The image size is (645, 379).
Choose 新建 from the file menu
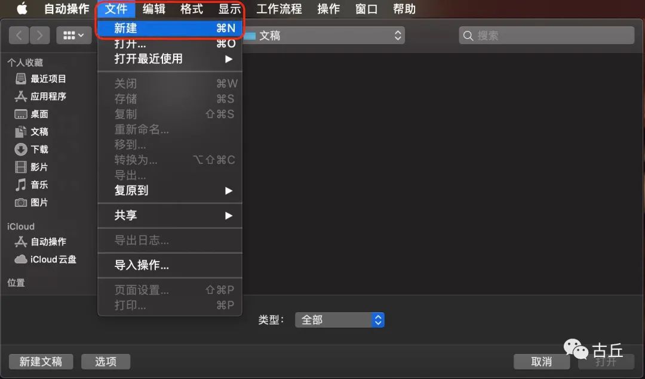click(170, 28)
